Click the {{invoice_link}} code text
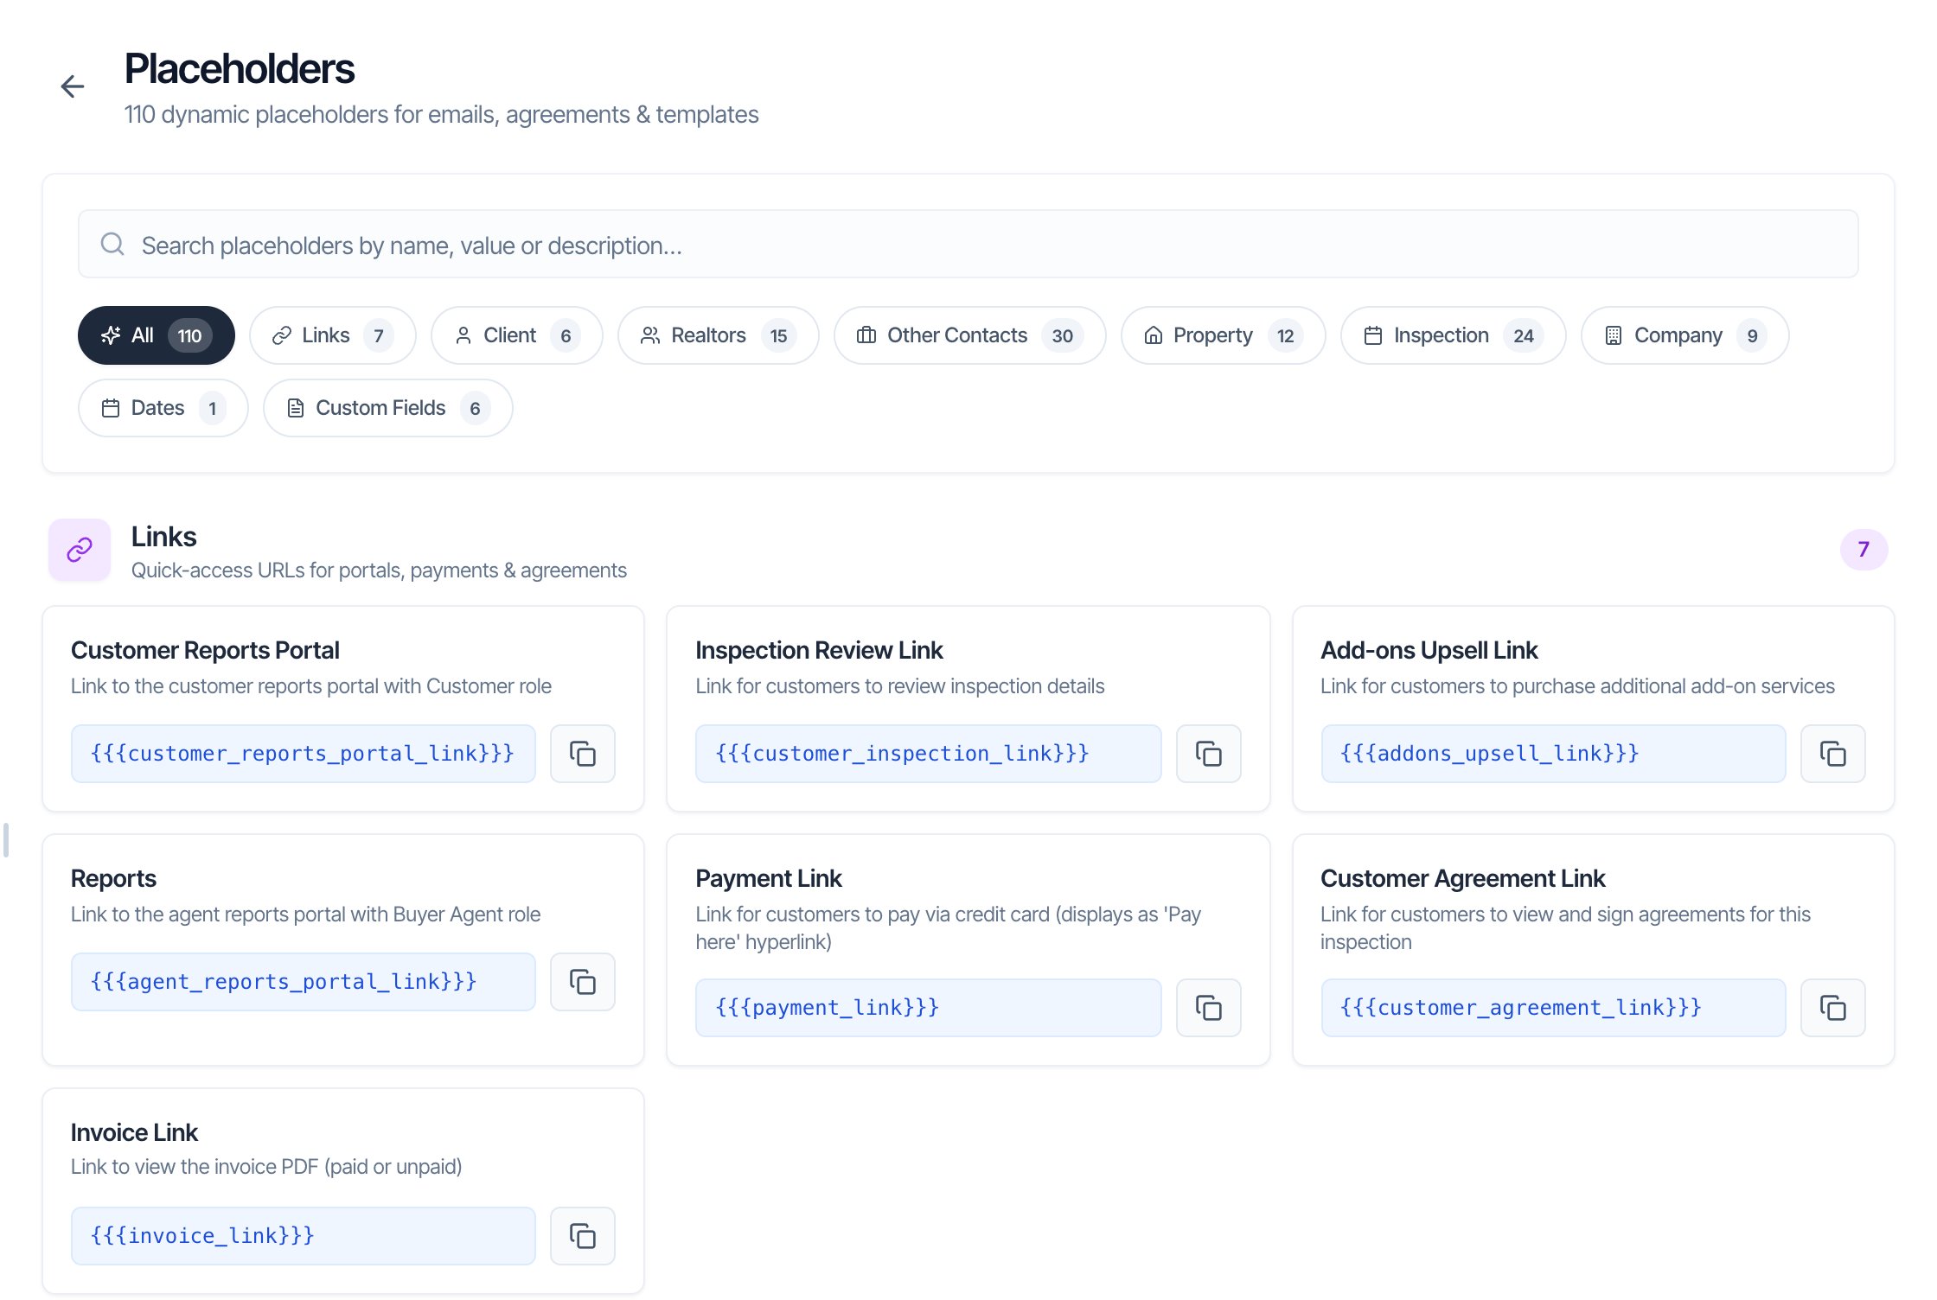This screenshot has height=1300, width=1937. (202, 1236)
